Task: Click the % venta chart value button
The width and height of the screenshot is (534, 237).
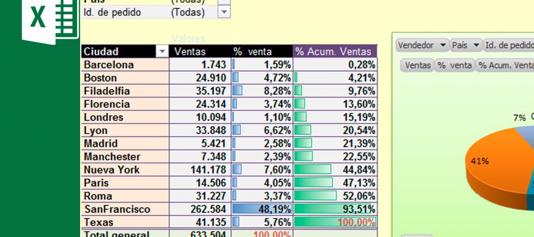Action: [455, 65]
